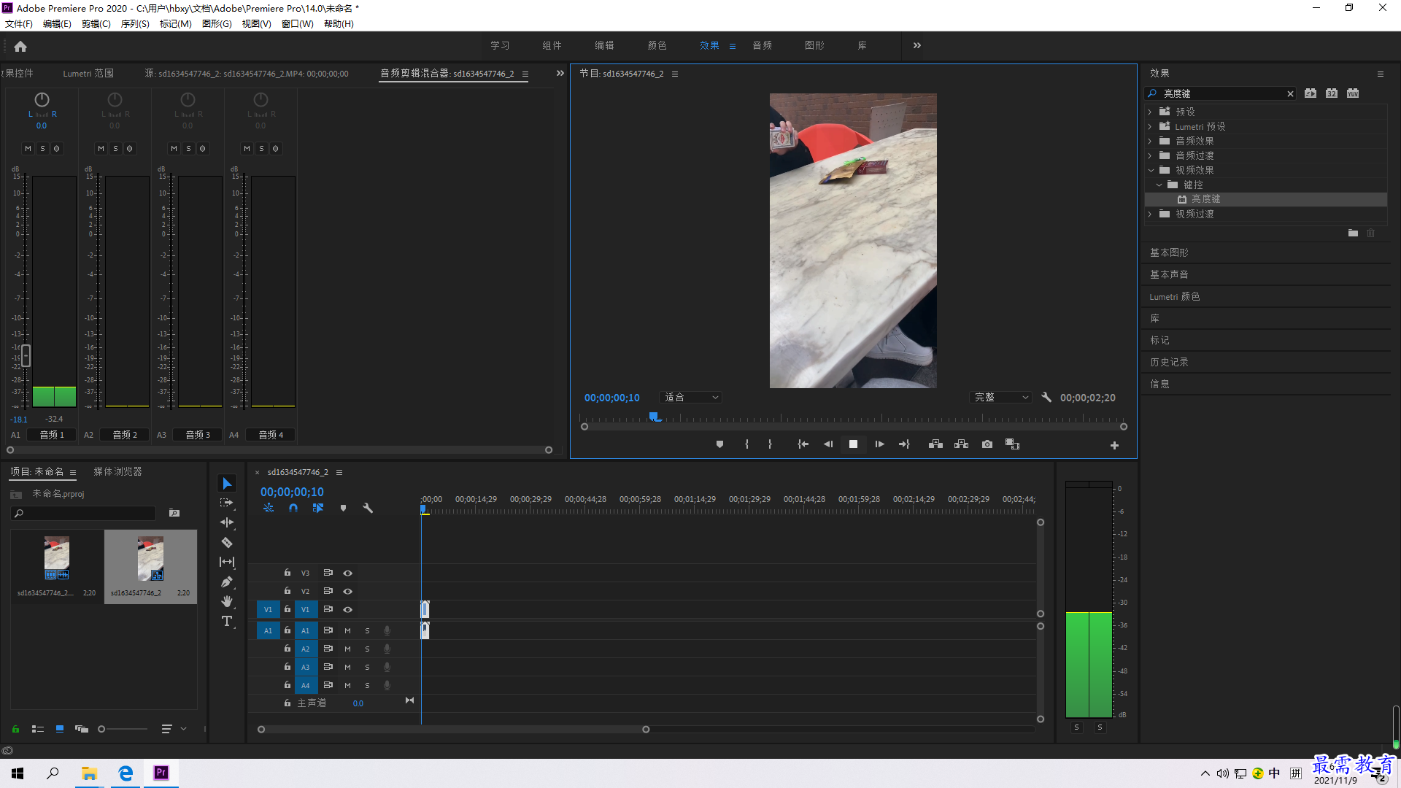Select 亮度键 effect
This screenshot has width=1401, height=788.
[x=1205, y=199]
